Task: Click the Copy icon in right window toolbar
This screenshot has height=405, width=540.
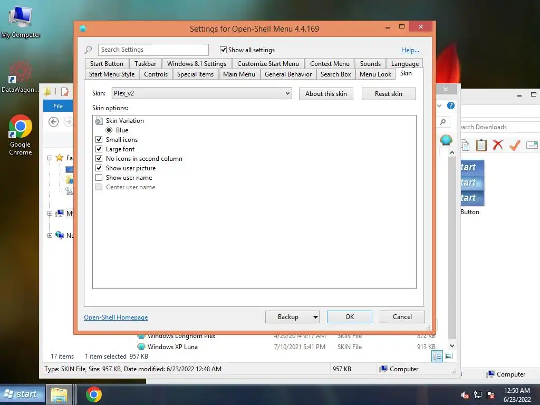Action: tap(465, 145)
